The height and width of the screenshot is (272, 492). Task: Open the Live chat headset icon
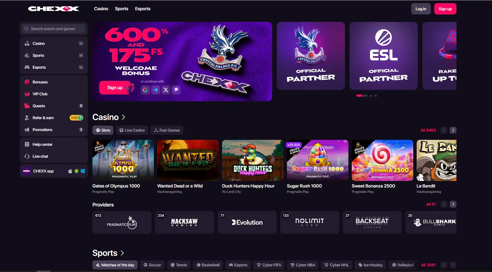point(27,156)
